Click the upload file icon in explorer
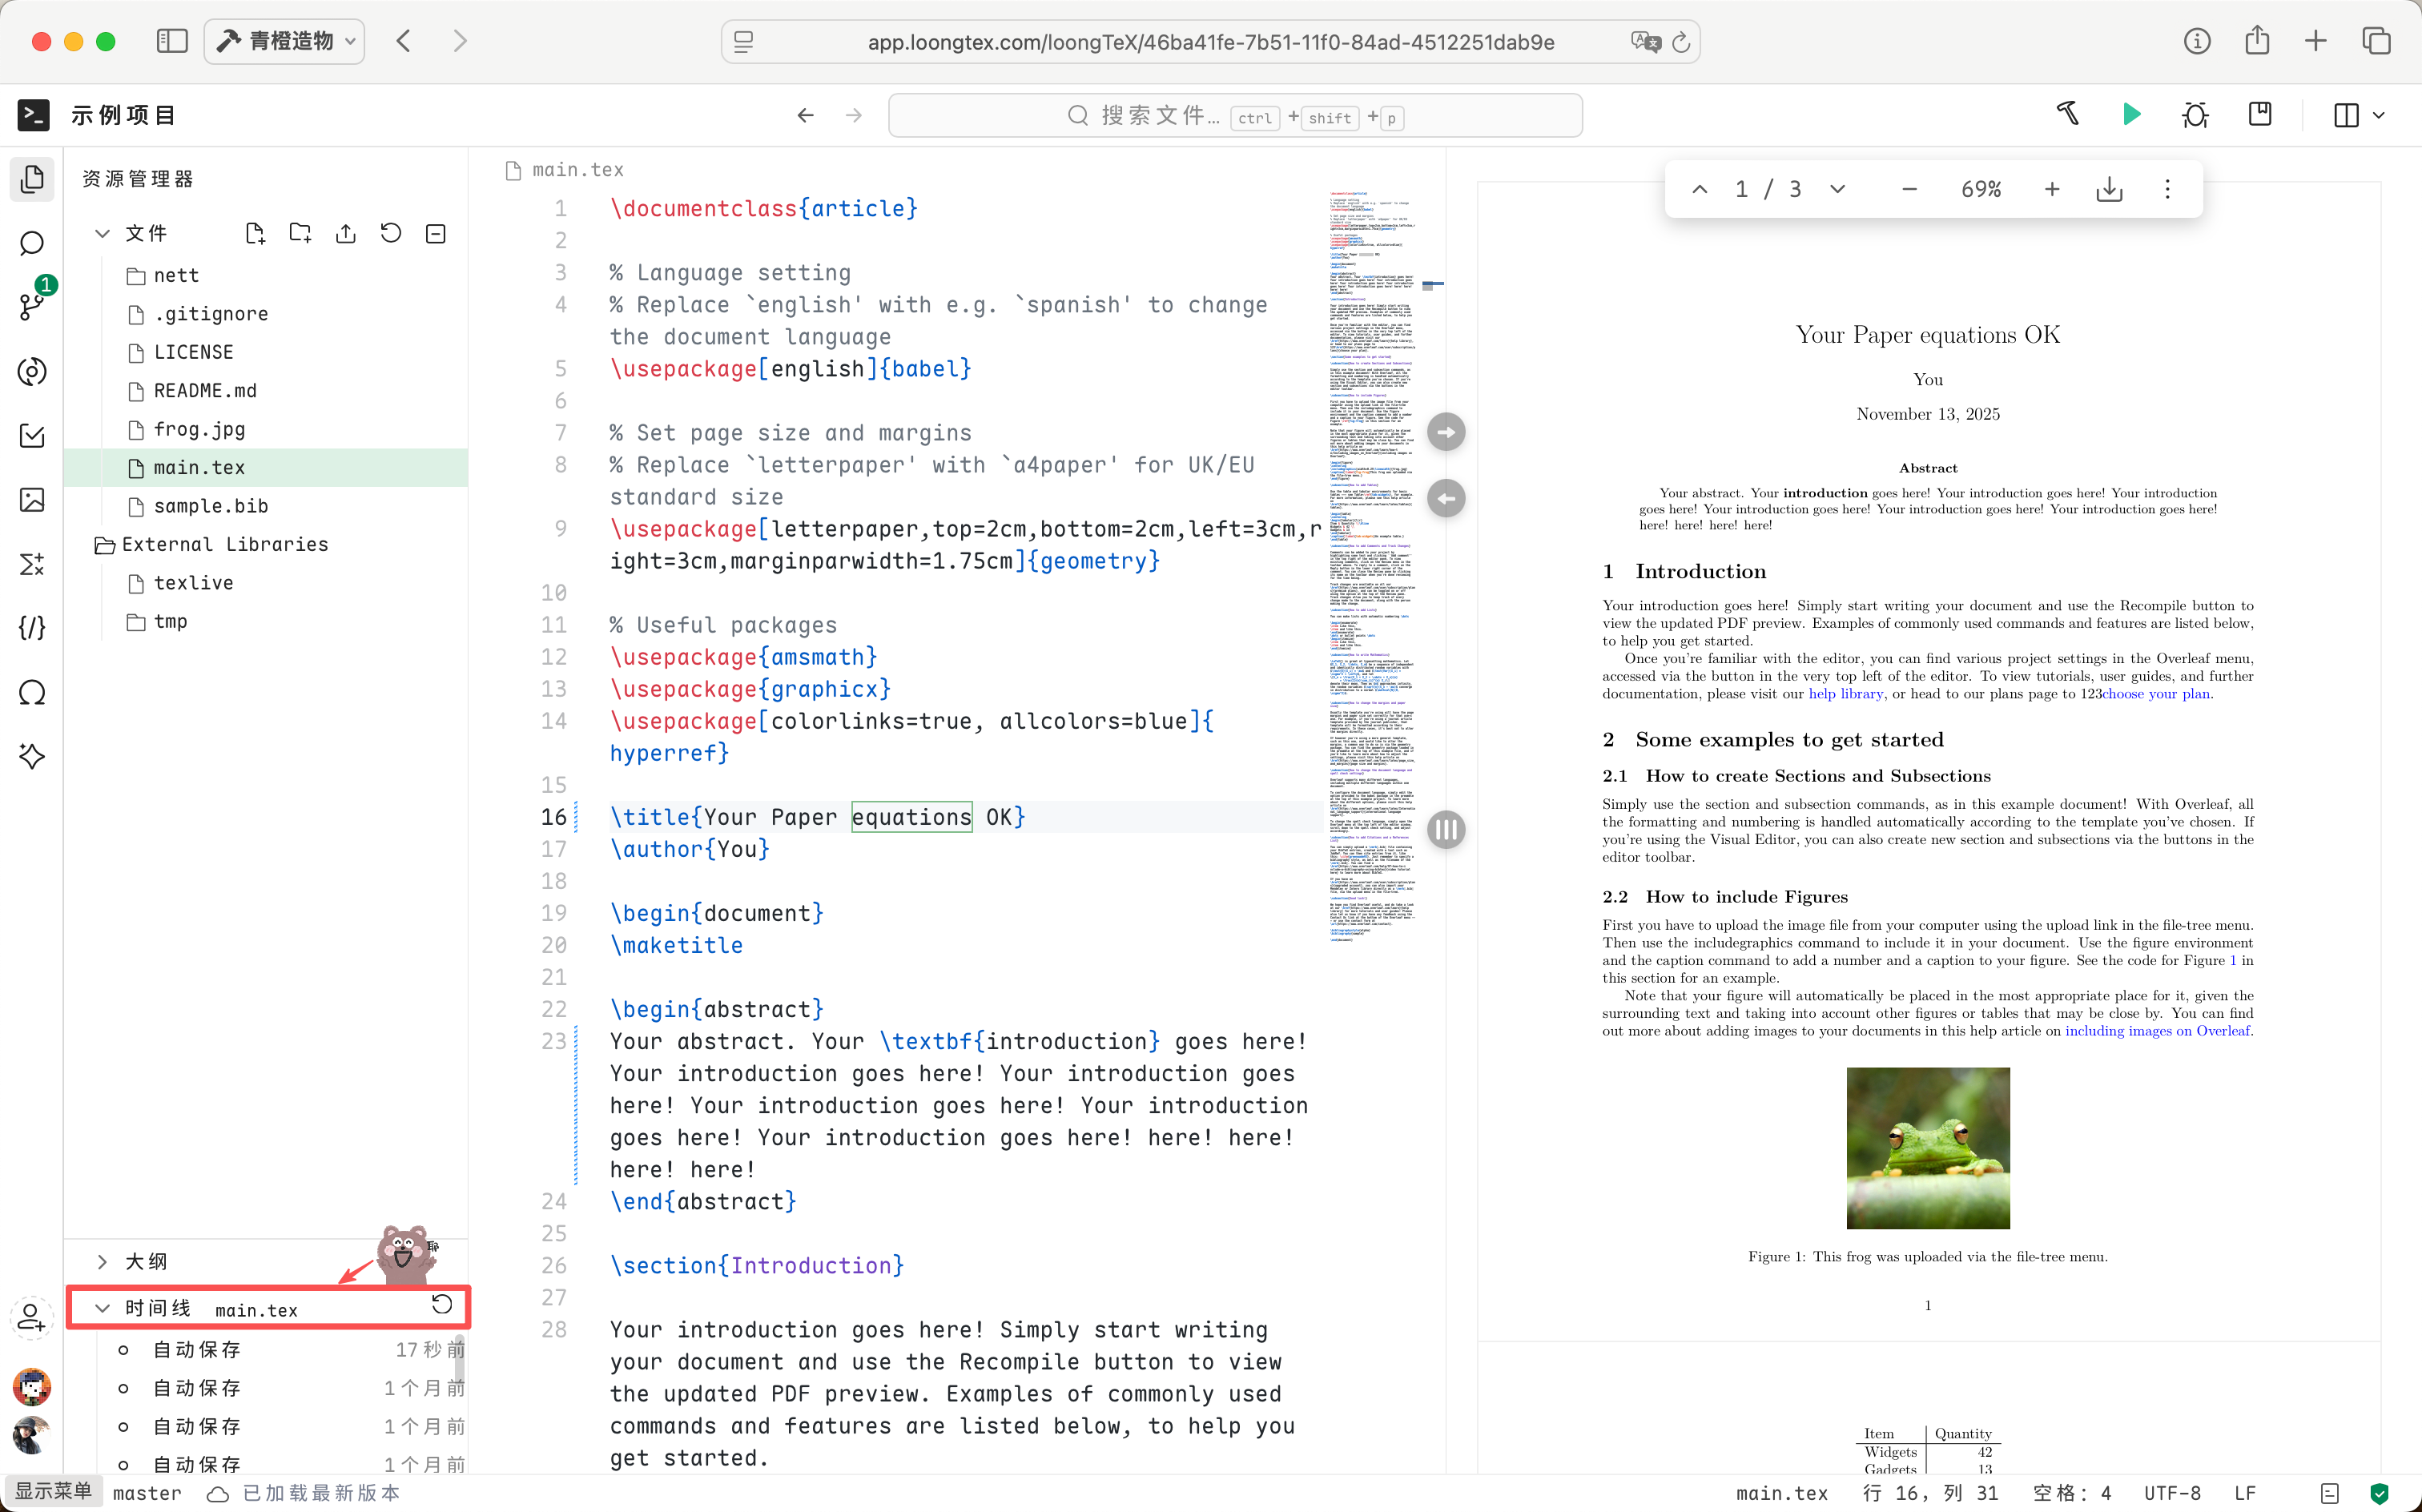 (346, 233)
